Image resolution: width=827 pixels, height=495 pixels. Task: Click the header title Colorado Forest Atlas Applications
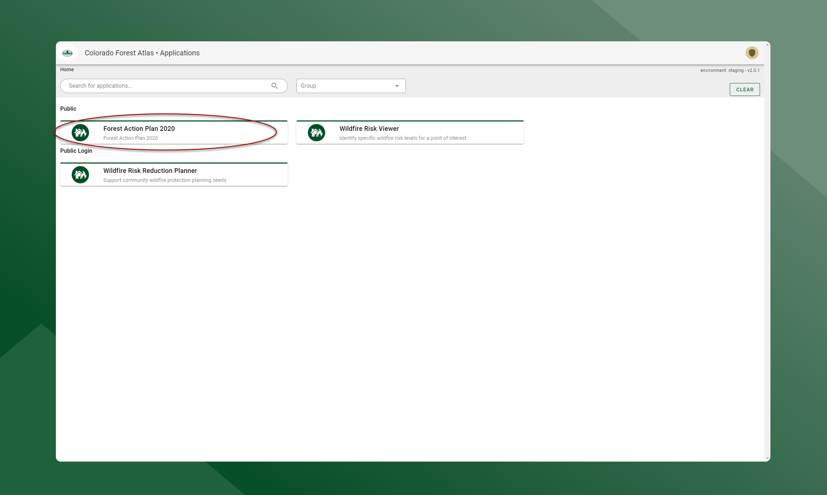coord(142,53)
